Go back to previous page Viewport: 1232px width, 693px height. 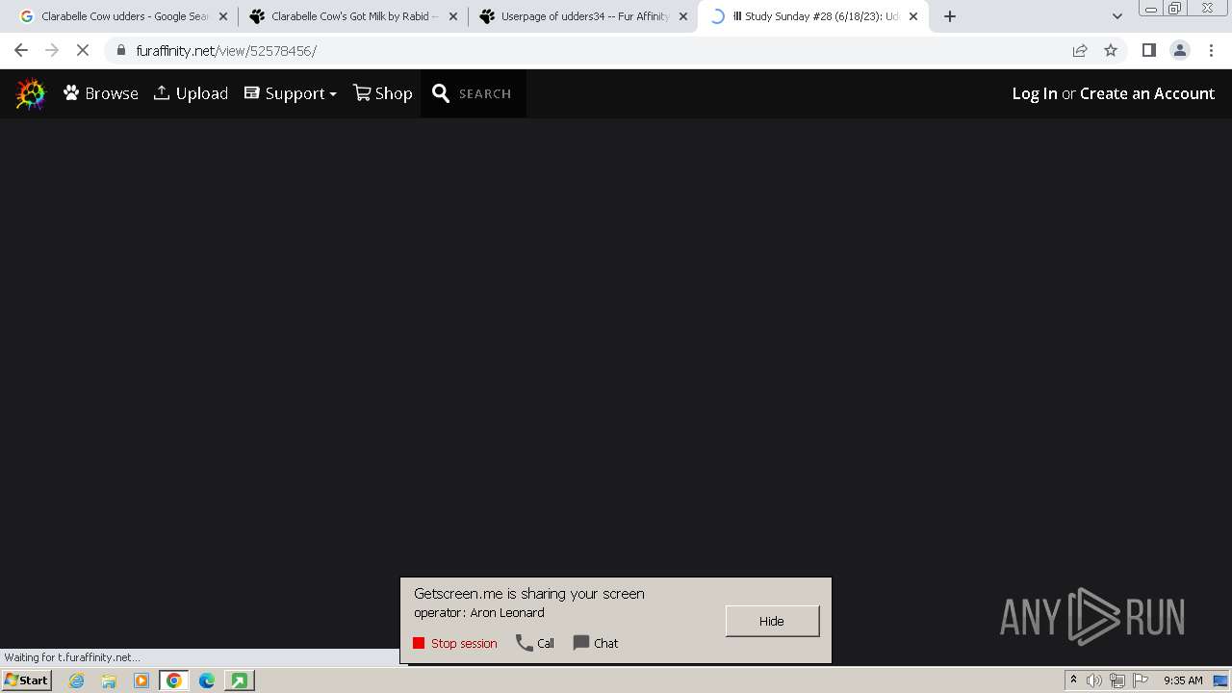(21, 50)
